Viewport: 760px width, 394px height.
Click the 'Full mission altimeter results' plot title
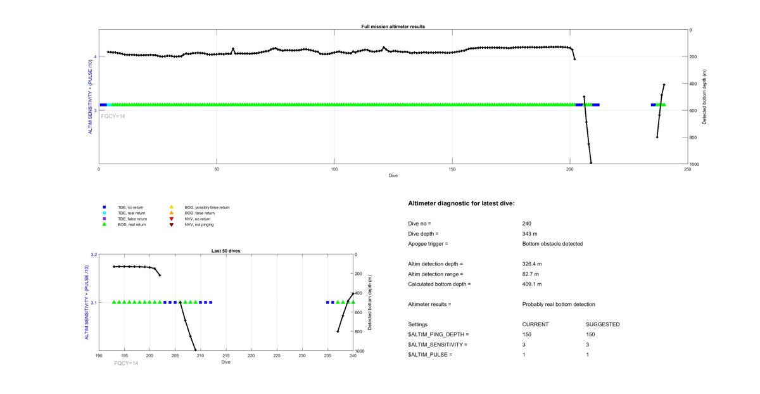pyautogui.click(x=393, y=27)
